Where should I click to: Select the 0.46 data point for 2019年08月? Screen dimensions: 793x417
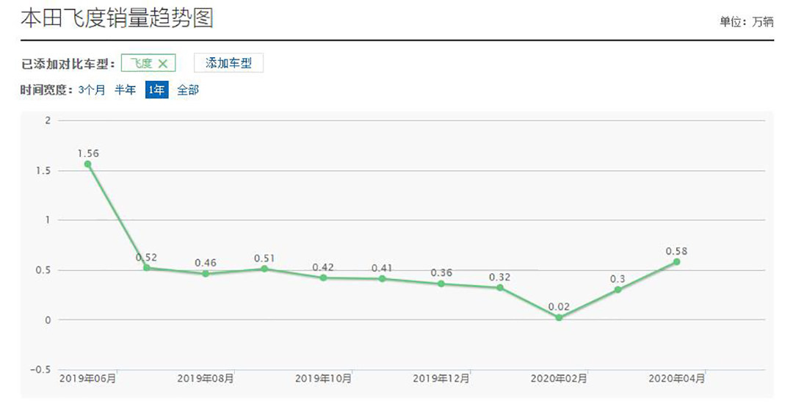pyautogui.click(x=206, y=274)
